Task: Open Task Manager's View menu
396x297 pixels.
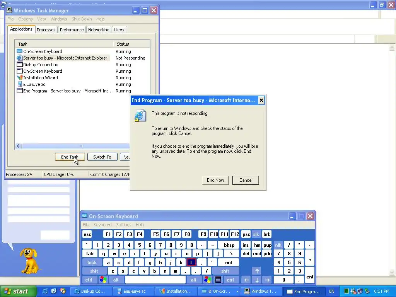Action: 41,19
